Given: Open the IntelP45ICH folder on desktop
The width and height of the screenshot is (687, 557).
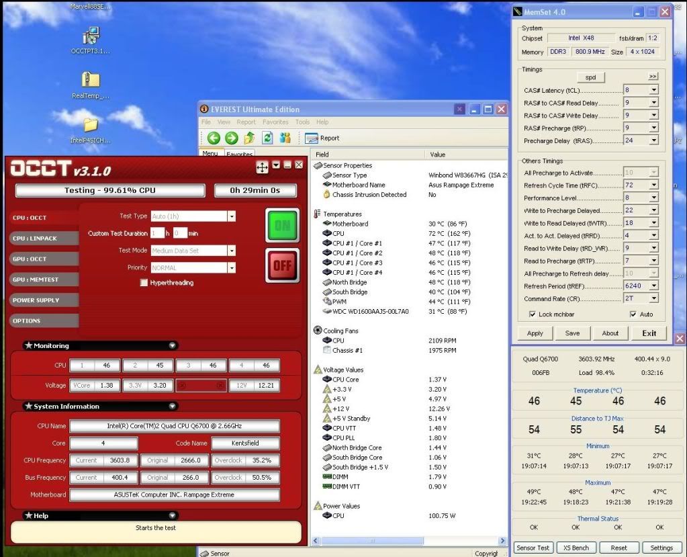Looking at the screenshot, I should pos(91,130).
